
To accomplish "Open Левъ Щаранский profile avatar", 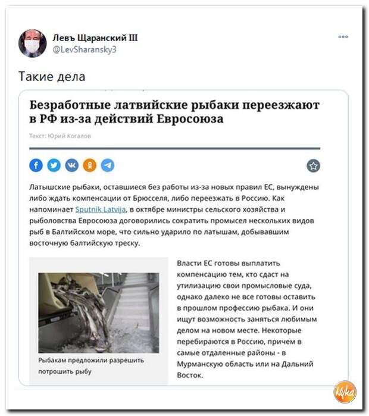I will tap(32, 43).
